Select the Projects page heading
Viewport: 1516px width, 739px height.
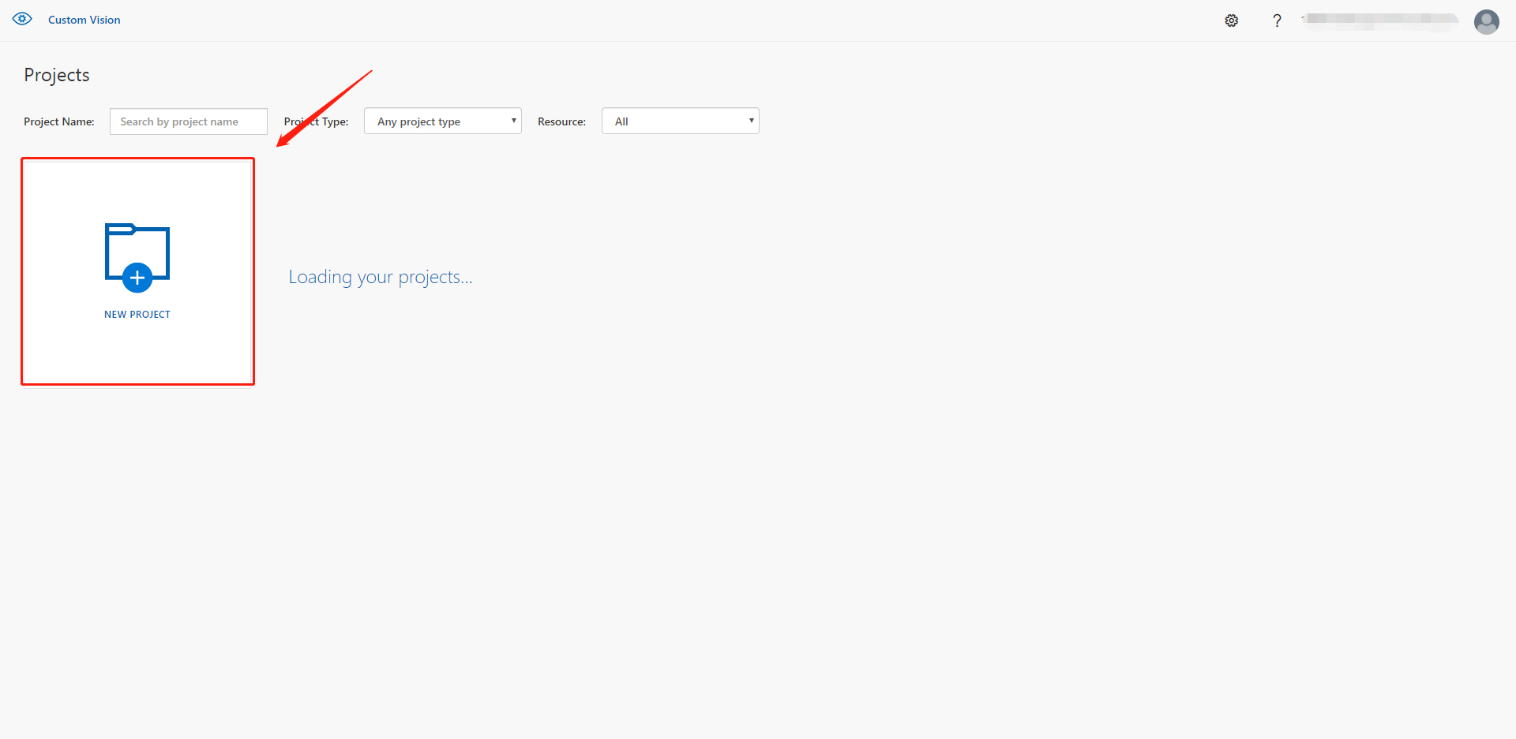57,75
